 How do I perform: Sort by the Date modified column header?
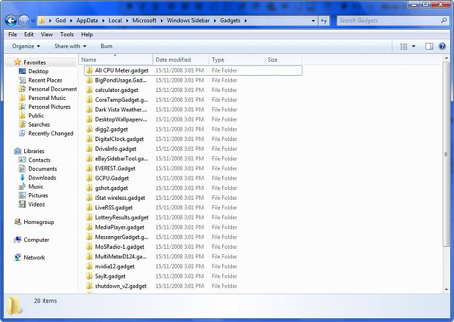point(180,60)
